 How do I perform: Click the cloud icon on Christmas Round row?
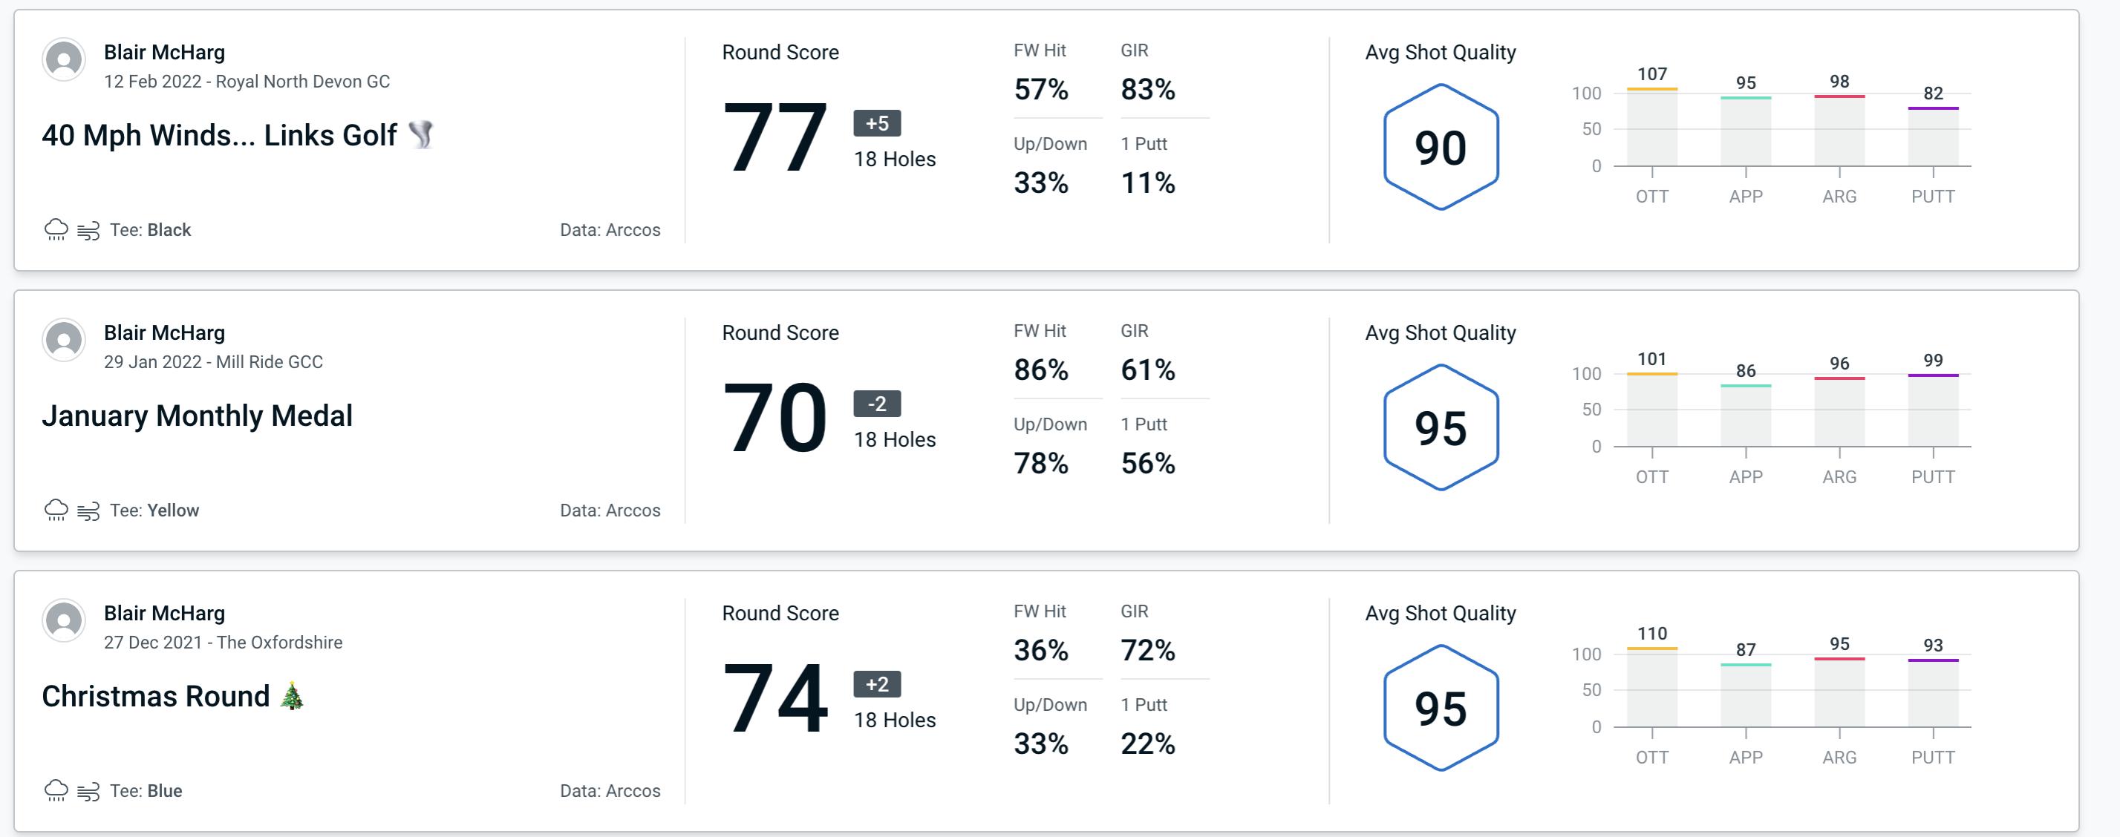pyautogui.click(x=58, y=789)
